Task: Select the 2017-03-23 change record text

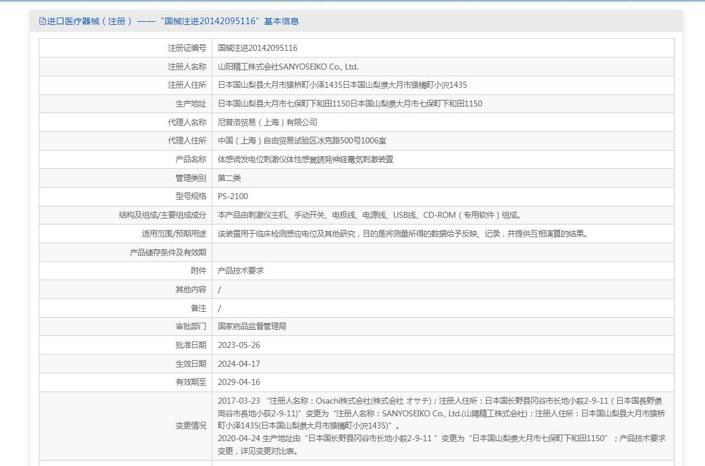Action: [442, 413]
